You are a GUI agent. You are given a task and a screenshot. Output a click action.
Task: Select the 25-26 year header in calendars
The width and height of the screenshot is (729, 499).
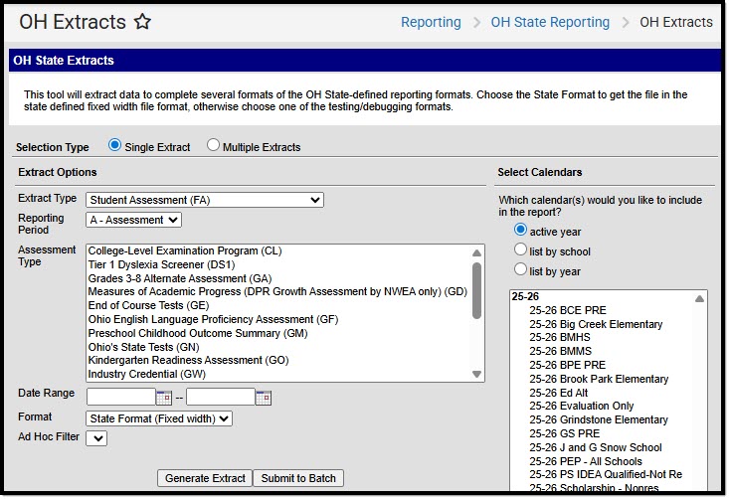click(525, 296)
